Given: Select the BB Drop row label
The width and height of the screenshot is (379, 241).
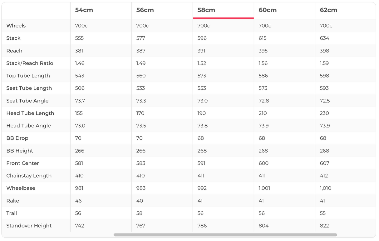Looking at the screenshot, I should (17, 138).
